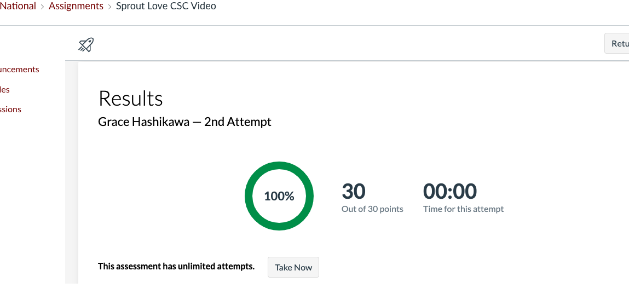Open the Grades sidebar link
The height and width of the screenshot is (288, 629).
[x=5, y=90]
